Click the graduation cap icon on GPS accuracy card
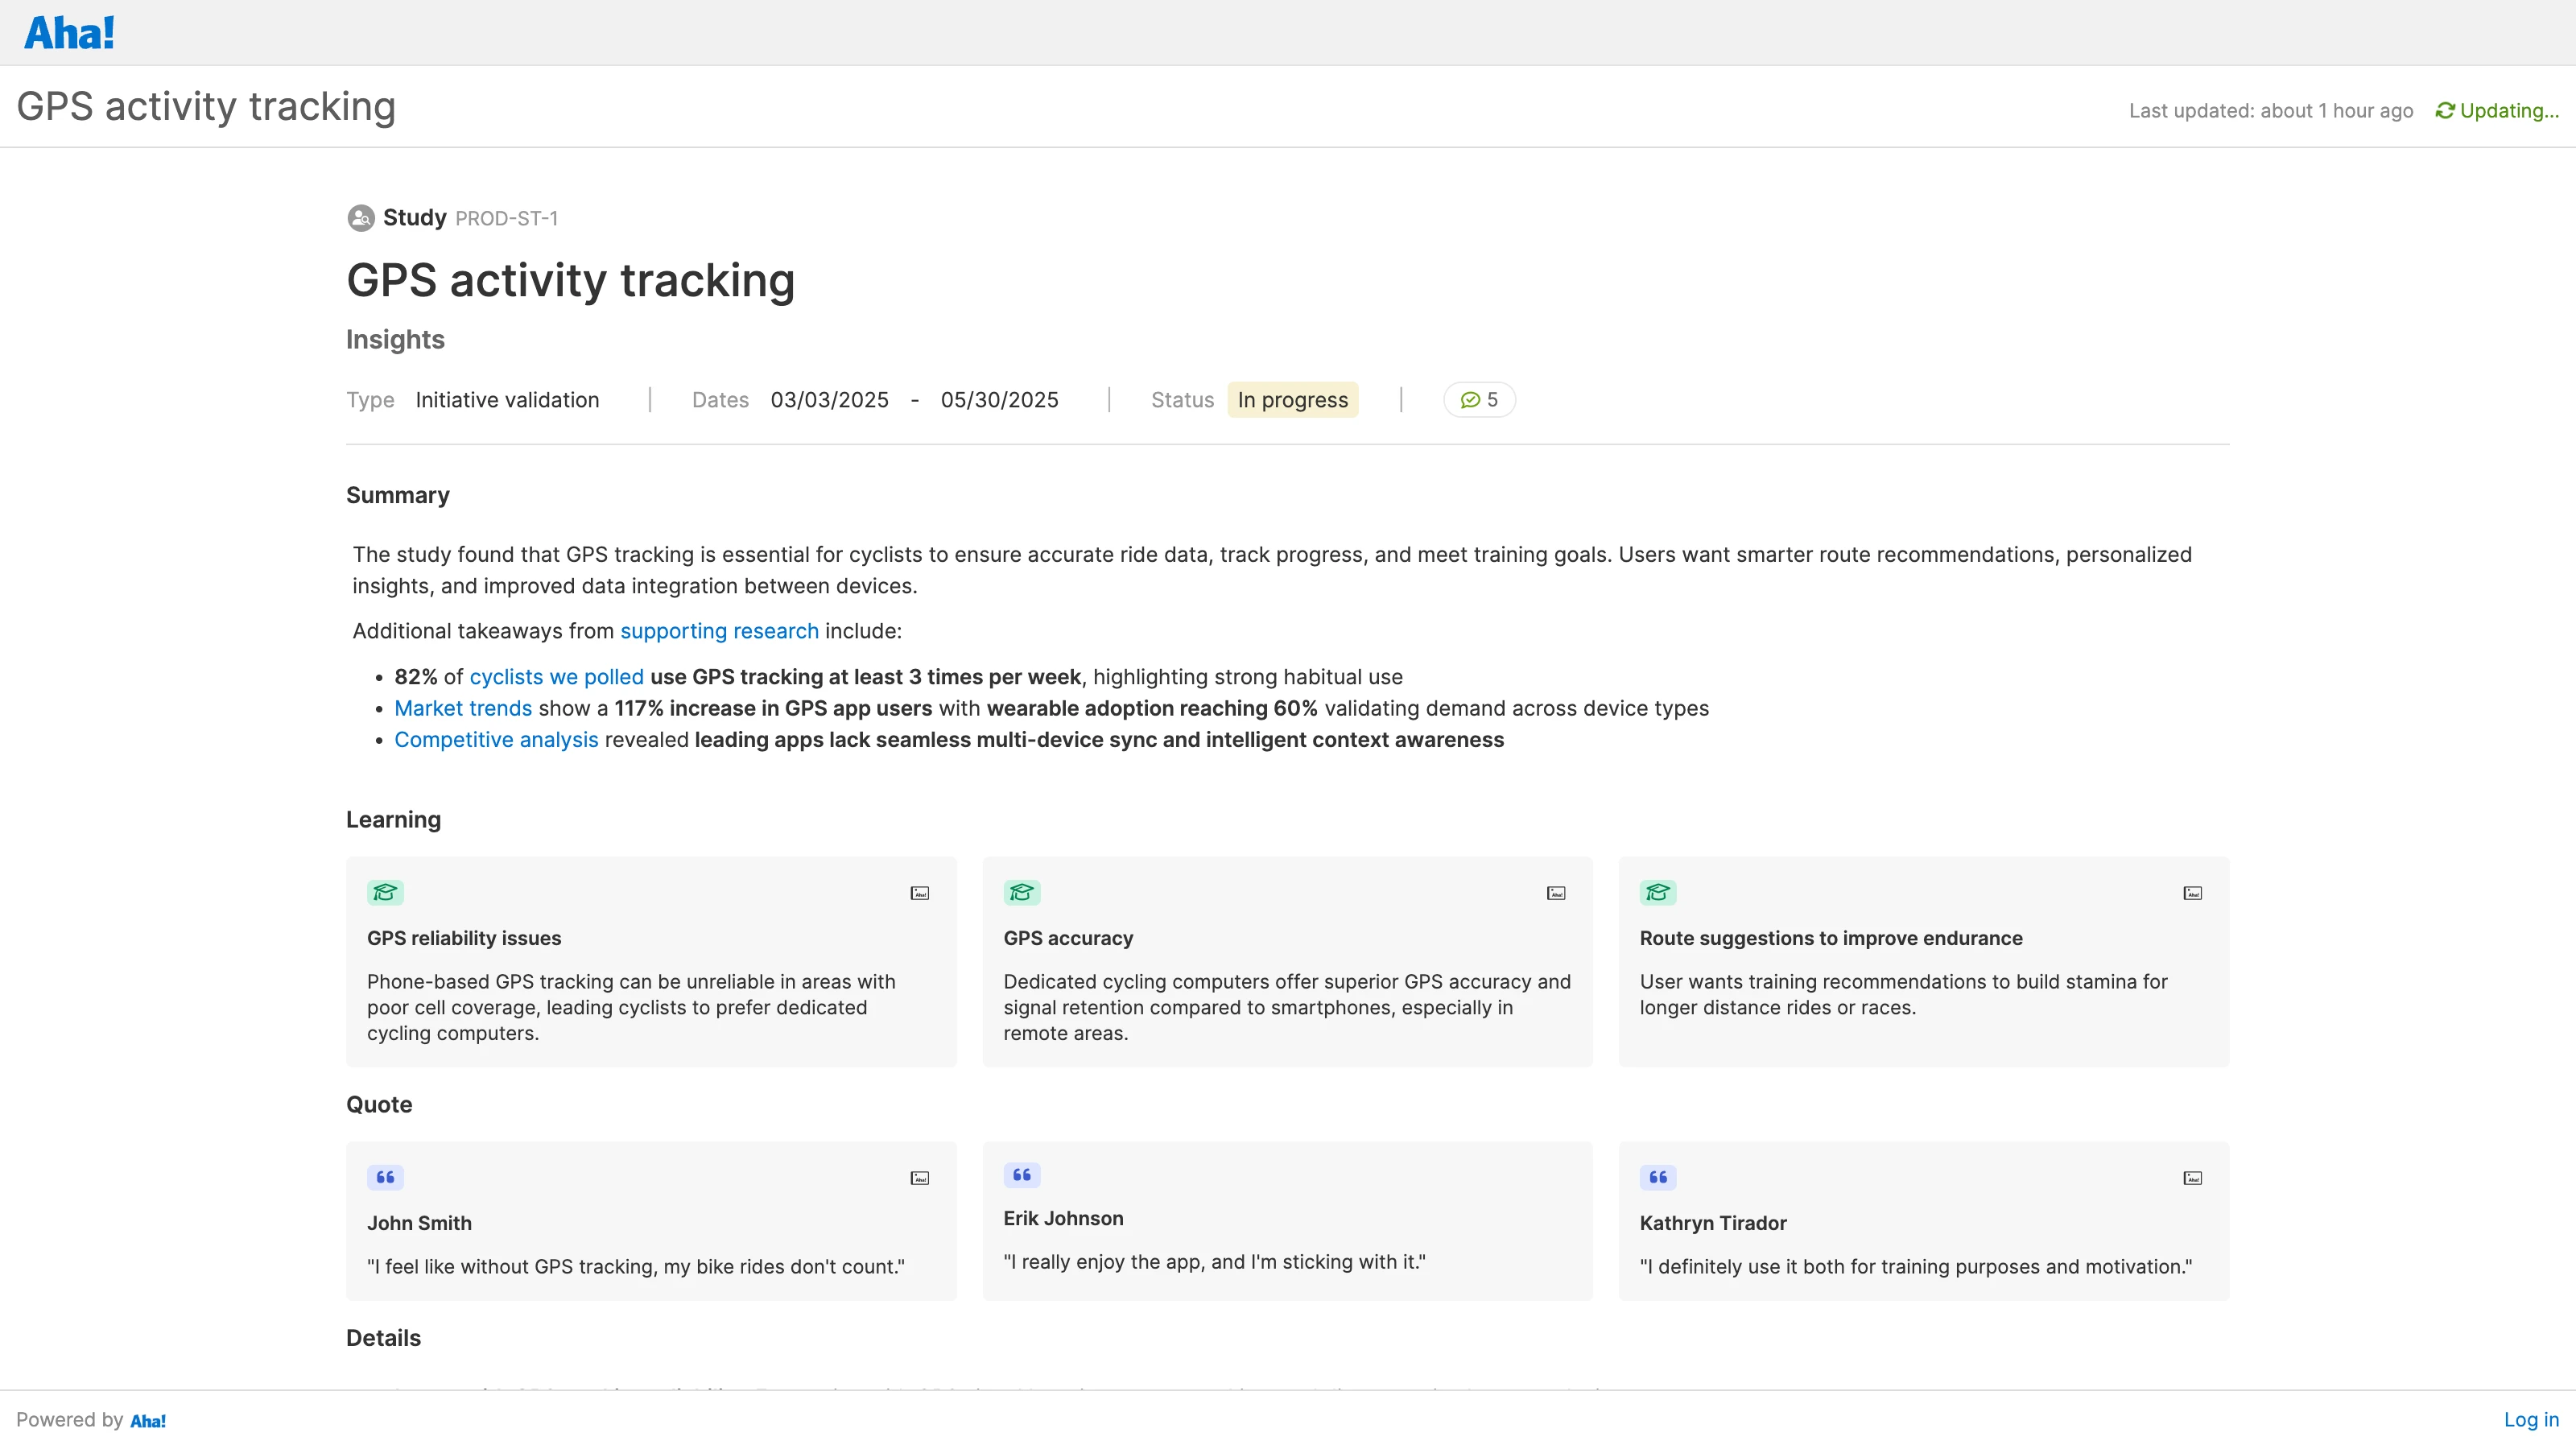 click(x=1022, y=891)
